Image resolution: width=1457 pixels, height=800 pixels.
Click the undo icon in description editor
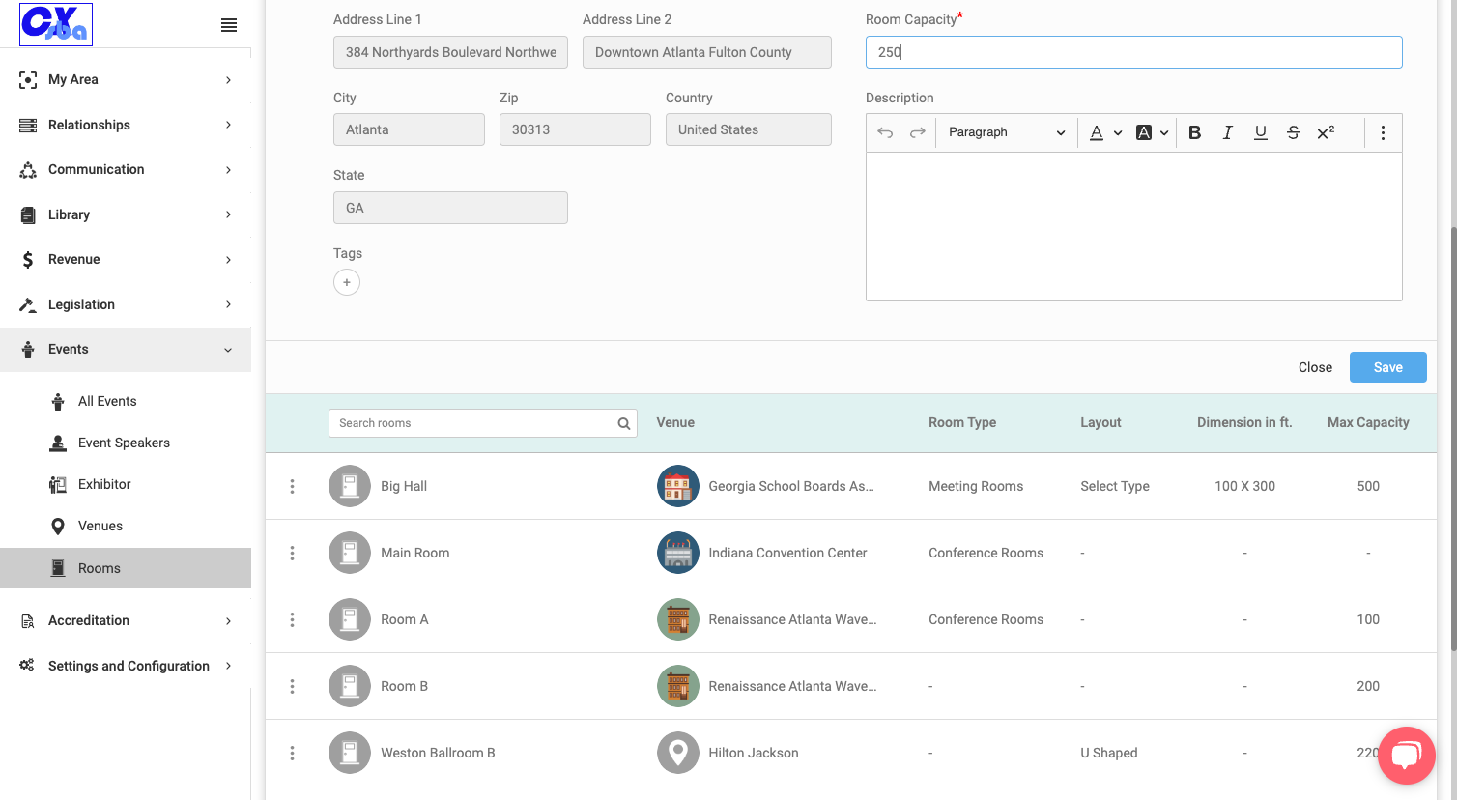(x=885, y=132)
